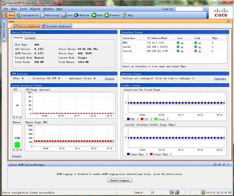Click DMZ1 link status up icon
Viewport: 234px width, 196px height.
[196, 43]
